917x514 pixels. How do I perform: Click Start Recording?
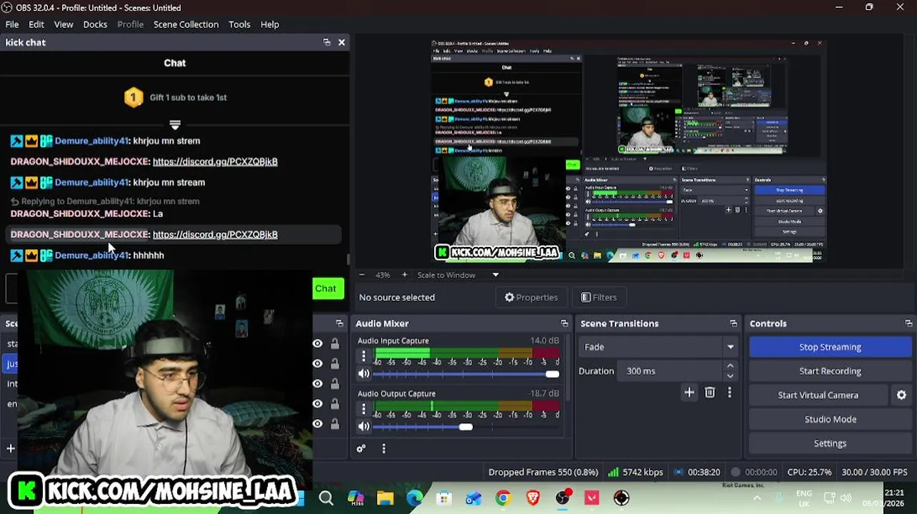tap(830, 371)
